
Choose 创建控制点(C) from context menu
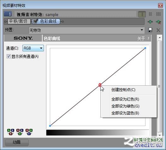point(123,90)
